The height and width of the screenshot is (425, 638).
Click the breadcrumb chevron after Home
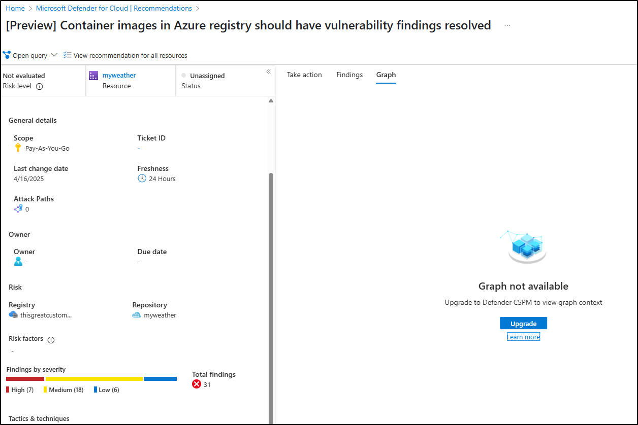coord(30,9)
